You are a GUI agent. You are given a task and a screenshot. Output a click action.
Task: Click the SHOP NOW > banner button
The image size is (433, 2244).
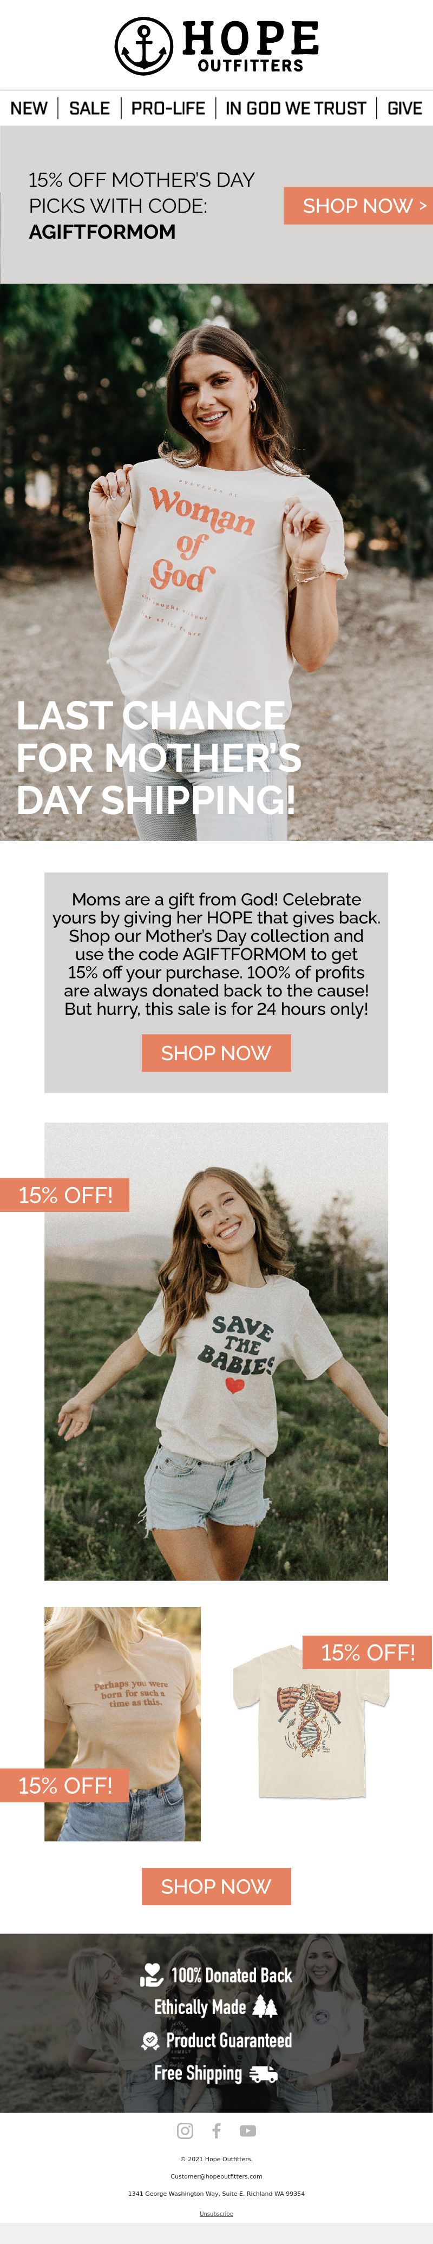pos(358,206)
